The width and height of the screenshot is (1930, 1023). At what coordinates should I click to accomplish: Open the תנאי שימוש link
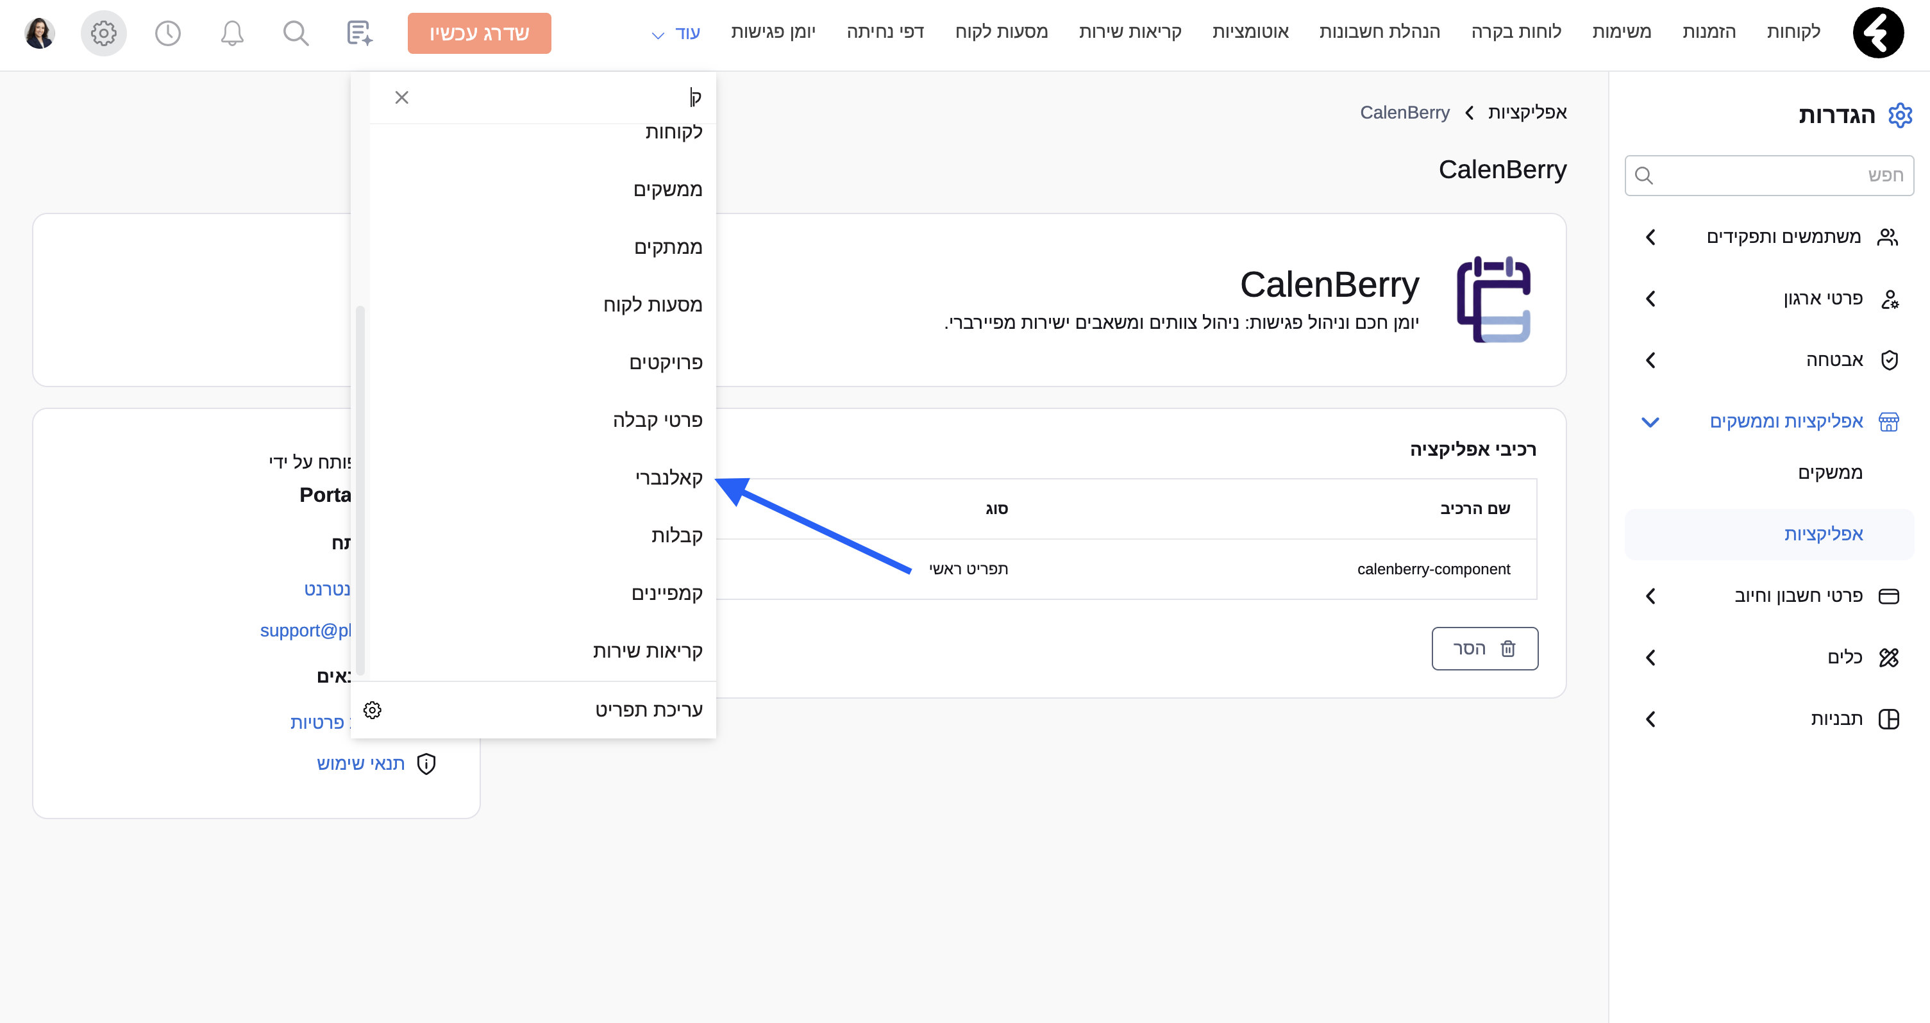click(361, 764)
